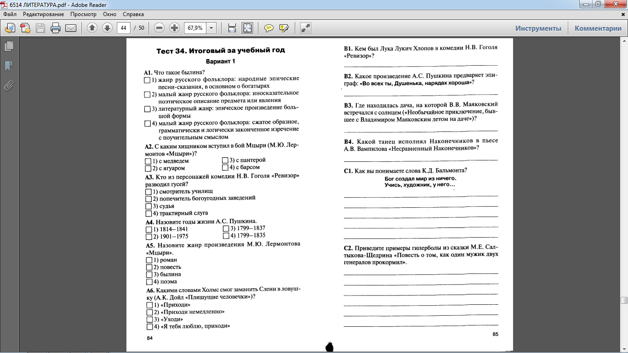Check A4 option 1799—1837

click(x=226, y=228)
